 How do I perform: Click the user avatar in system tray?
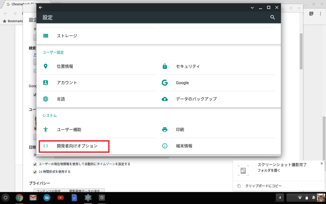pyautogui.click(x=321, y=198)
